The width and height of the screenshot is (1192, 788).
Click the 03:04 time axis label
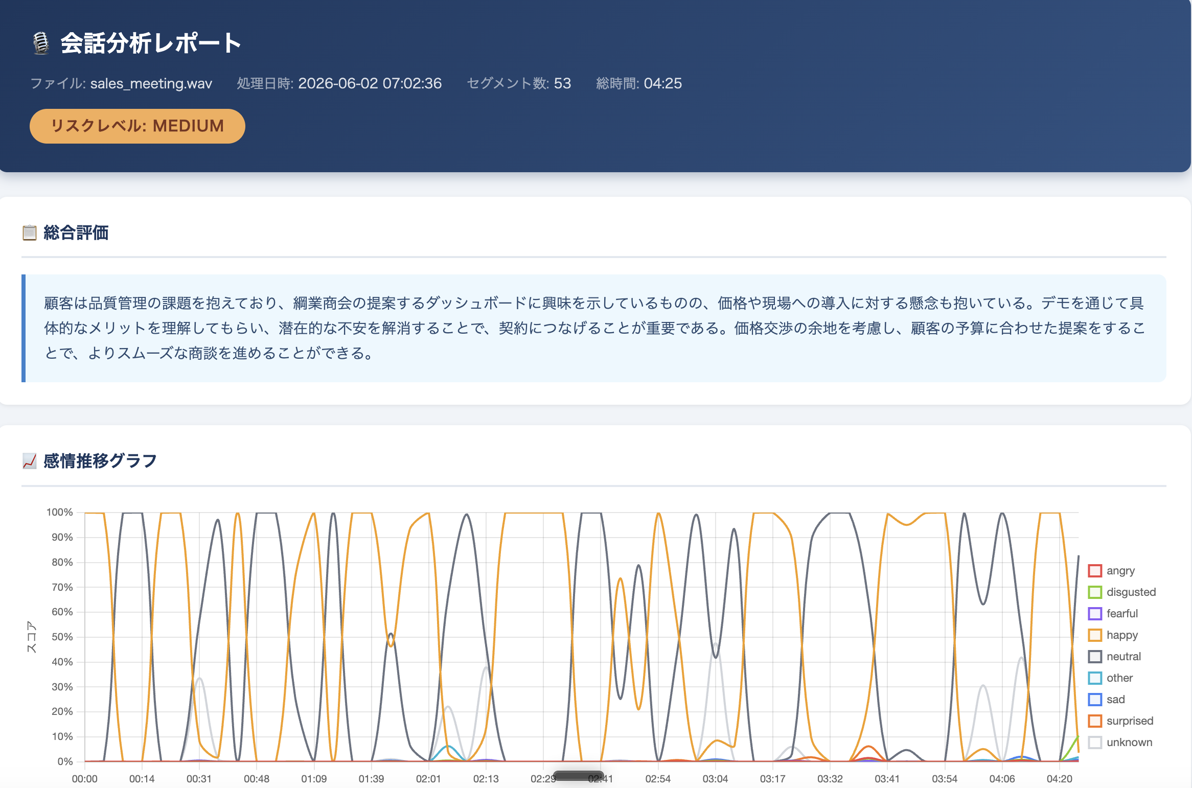pos(715,779)
